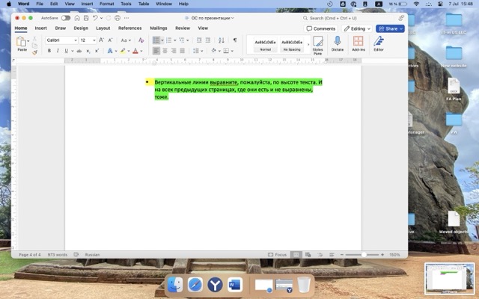Open the Format menu in menu bar
This screenshot has height=299, width=479.
[x=107, y=4]
